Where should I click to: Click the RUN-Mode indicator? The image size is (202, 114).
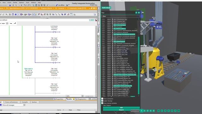[106, 8]
